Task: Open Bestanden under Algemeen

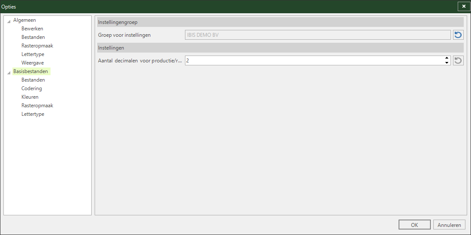Action: coord(33,37)
